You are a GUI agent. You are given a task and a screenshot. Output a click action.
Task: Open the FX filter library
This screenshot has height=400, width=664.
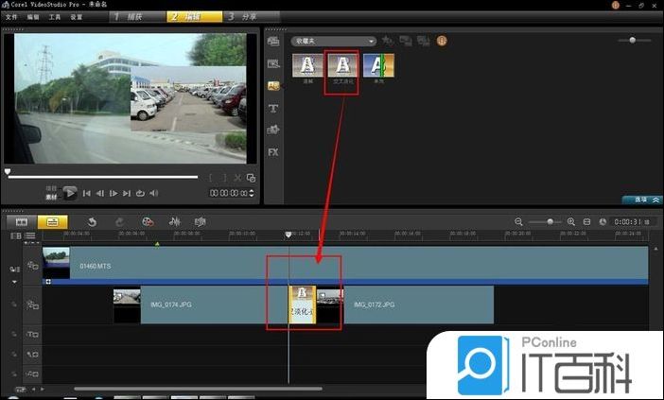(x=273, y=151)
